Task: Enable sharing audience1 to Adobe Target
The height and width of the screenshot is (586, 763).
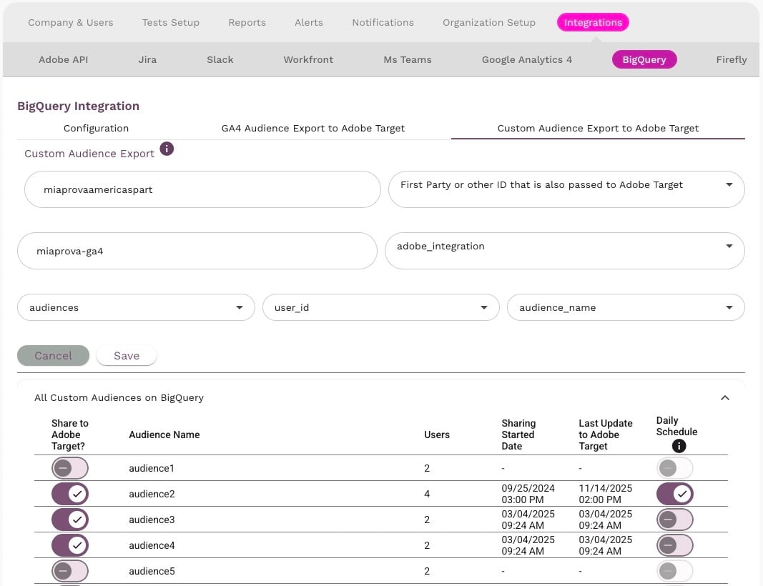Action: point(69,469)
